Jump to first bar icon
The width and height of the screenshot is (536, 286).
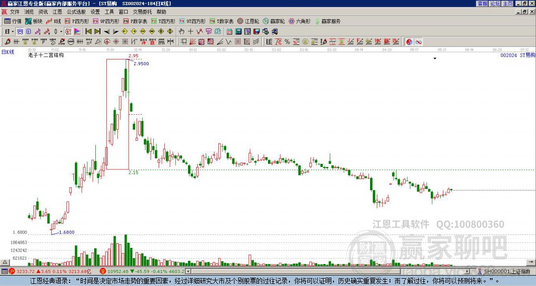(x=88, y=31)
